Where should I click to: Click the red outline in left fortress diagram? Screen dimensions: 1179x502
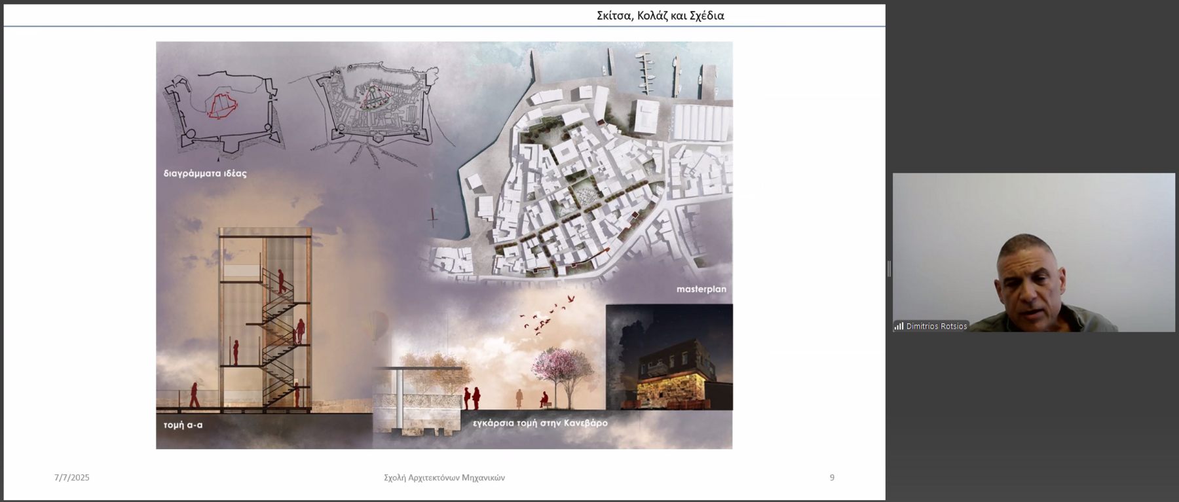pos(222,105)
